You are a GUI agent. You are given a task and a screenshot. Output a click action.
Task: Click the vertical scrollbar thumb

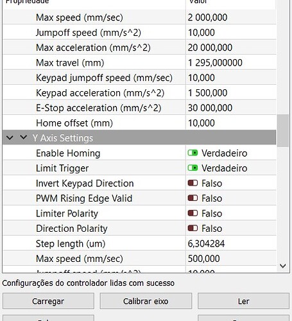283,130
